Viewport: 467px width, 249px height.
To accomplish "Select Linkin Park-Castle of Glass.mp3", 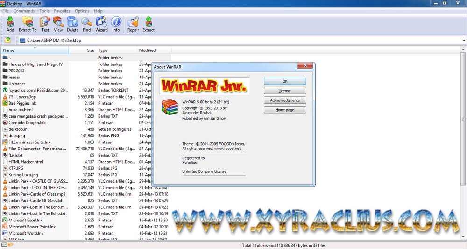I will (34, 194).
